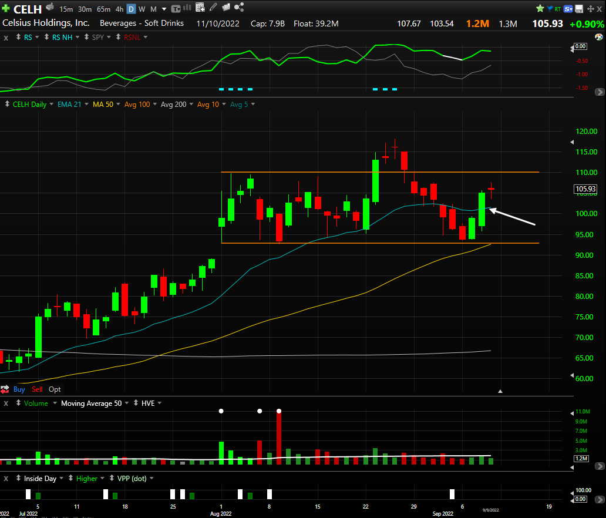Image resolution: width=606 pixels, height=518 pixels.
Task: Click the add indicator calendar-grid icon
Action: point(200,8)
